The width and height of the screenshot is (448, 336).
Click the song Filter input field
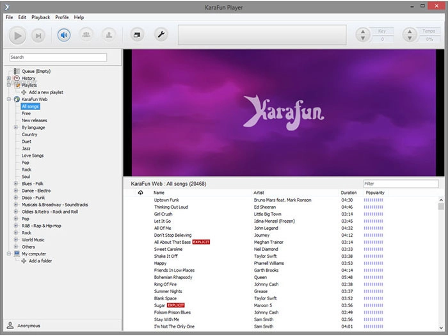pyautogui.click(x=401, y=184)
